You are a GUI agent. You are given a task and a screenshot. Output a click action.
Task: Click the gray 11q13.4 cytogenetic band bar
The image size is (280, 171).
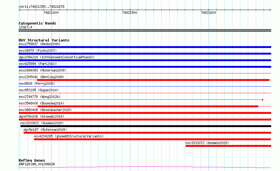click(145, 30)
